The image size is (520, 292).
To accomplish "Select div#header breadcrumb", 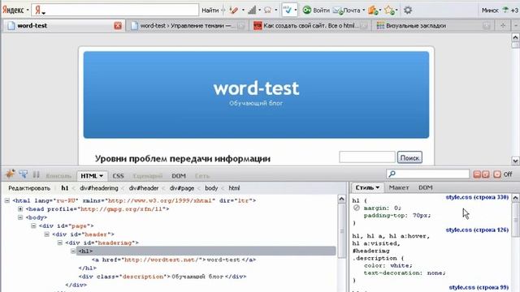I will click(144, 188).
